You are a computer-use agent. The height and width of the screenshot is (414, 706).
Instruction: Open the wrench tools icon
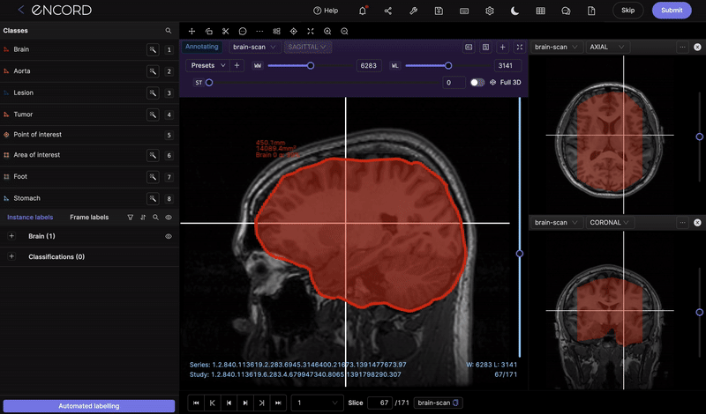click(413, 11)
